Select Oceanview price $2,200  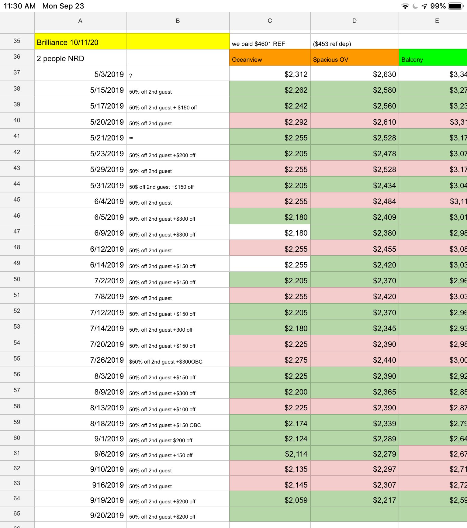(x=270, y=391)
